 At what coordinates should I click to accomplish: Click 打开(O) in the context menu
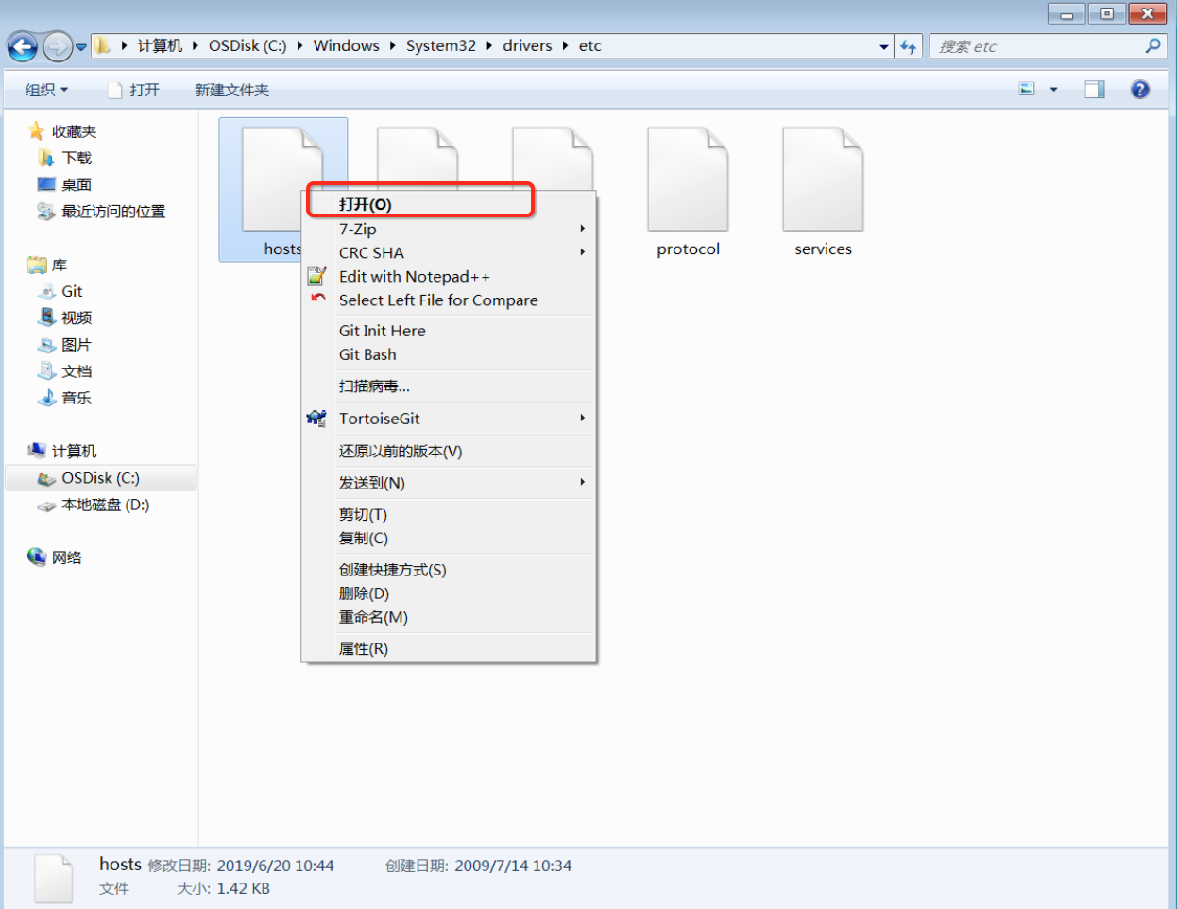(366, 204)
